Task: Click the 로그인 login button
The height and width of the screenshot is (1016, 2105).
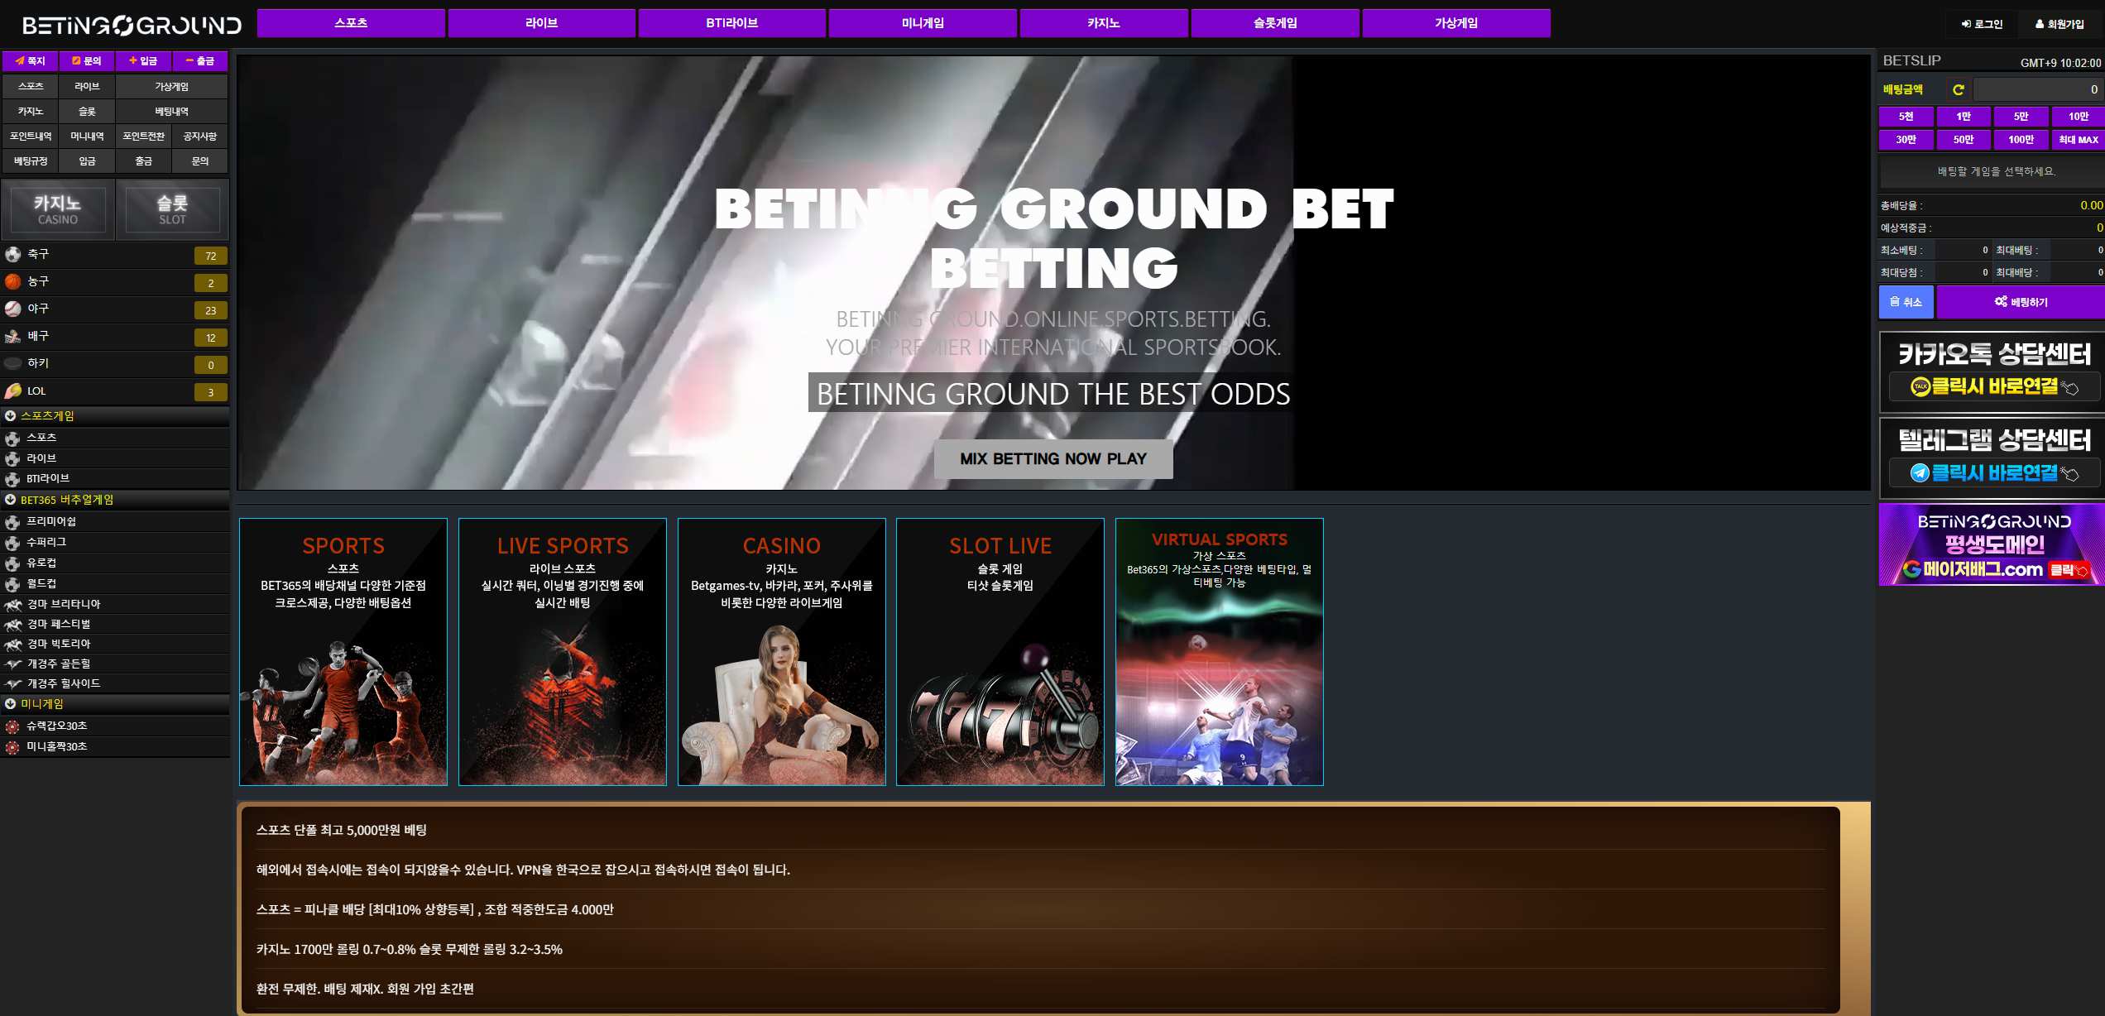Action: coord(1982,24)
